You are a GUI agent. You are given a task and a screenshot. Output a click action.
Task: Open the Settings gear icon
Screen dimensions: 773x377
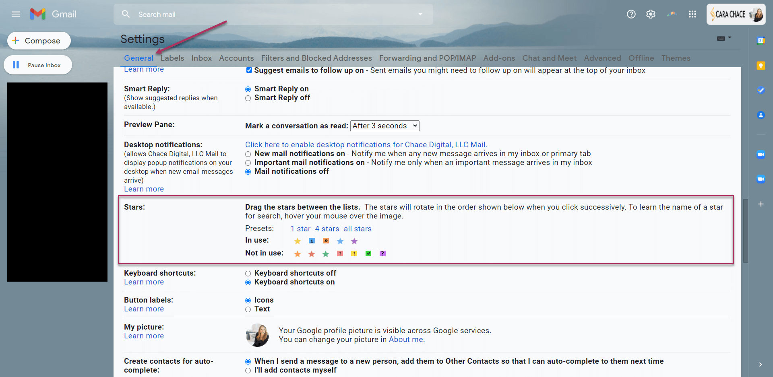coord(651,14)
